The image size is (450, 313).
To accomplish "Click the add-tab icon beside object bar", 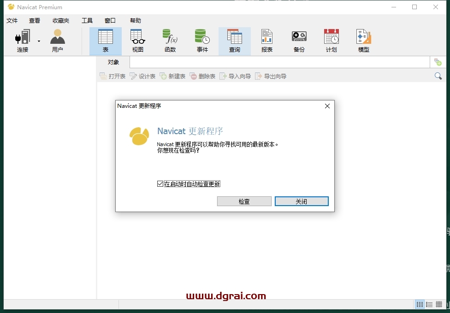I will pos(438,62).
